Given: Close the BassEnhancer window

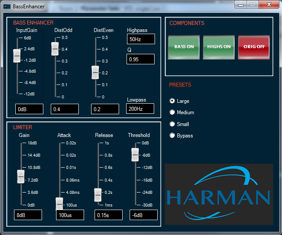Looking at the screenshot, I should pyautogui.click(x=269, y=4).
